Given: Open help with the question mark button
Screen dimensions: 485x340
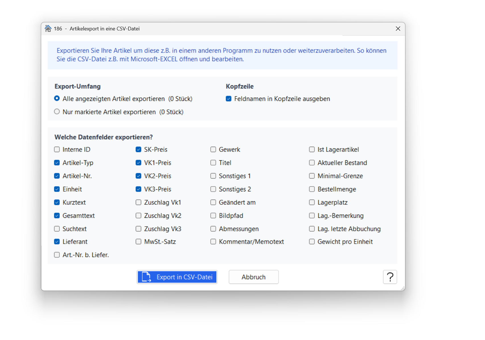Looking at the screenshot, I should click(x=390, y=277).
